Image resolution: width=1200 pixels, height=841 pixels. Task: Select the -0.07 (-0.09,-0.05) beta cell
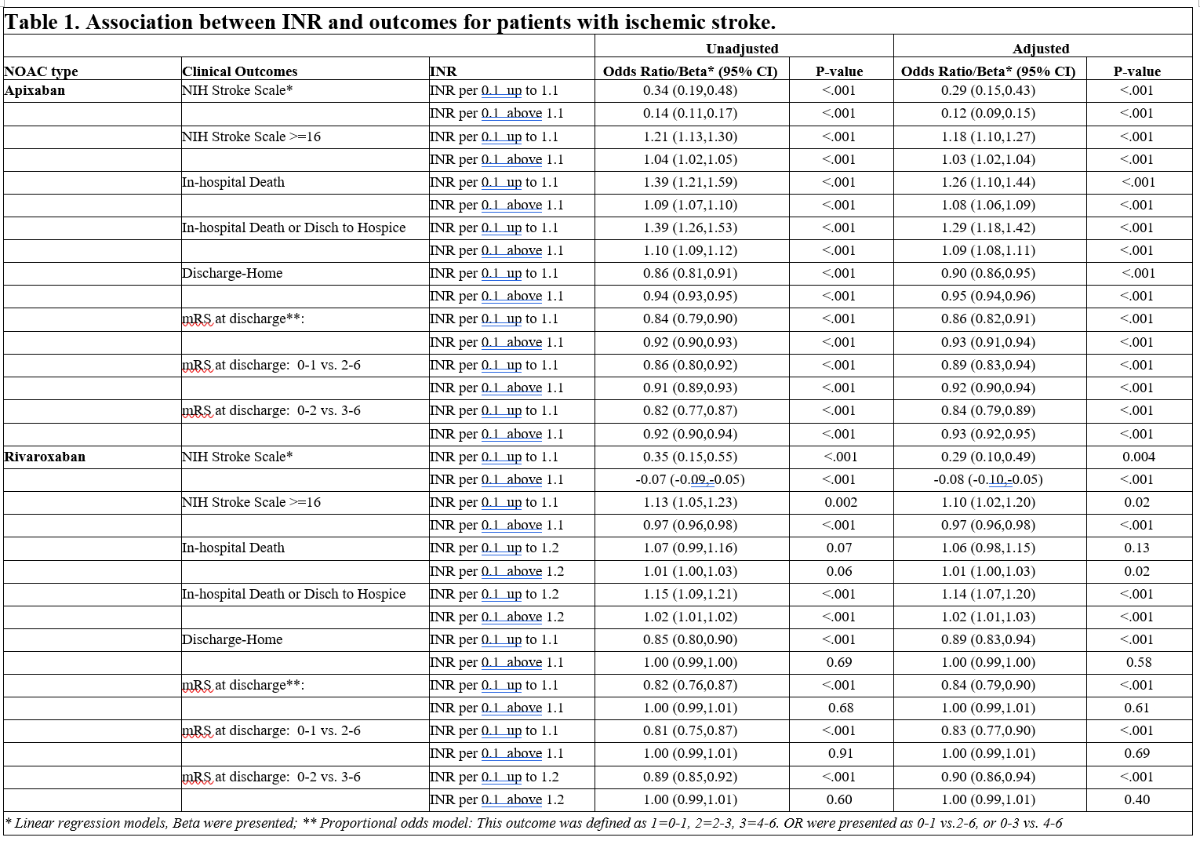click(x=690, y=479)
